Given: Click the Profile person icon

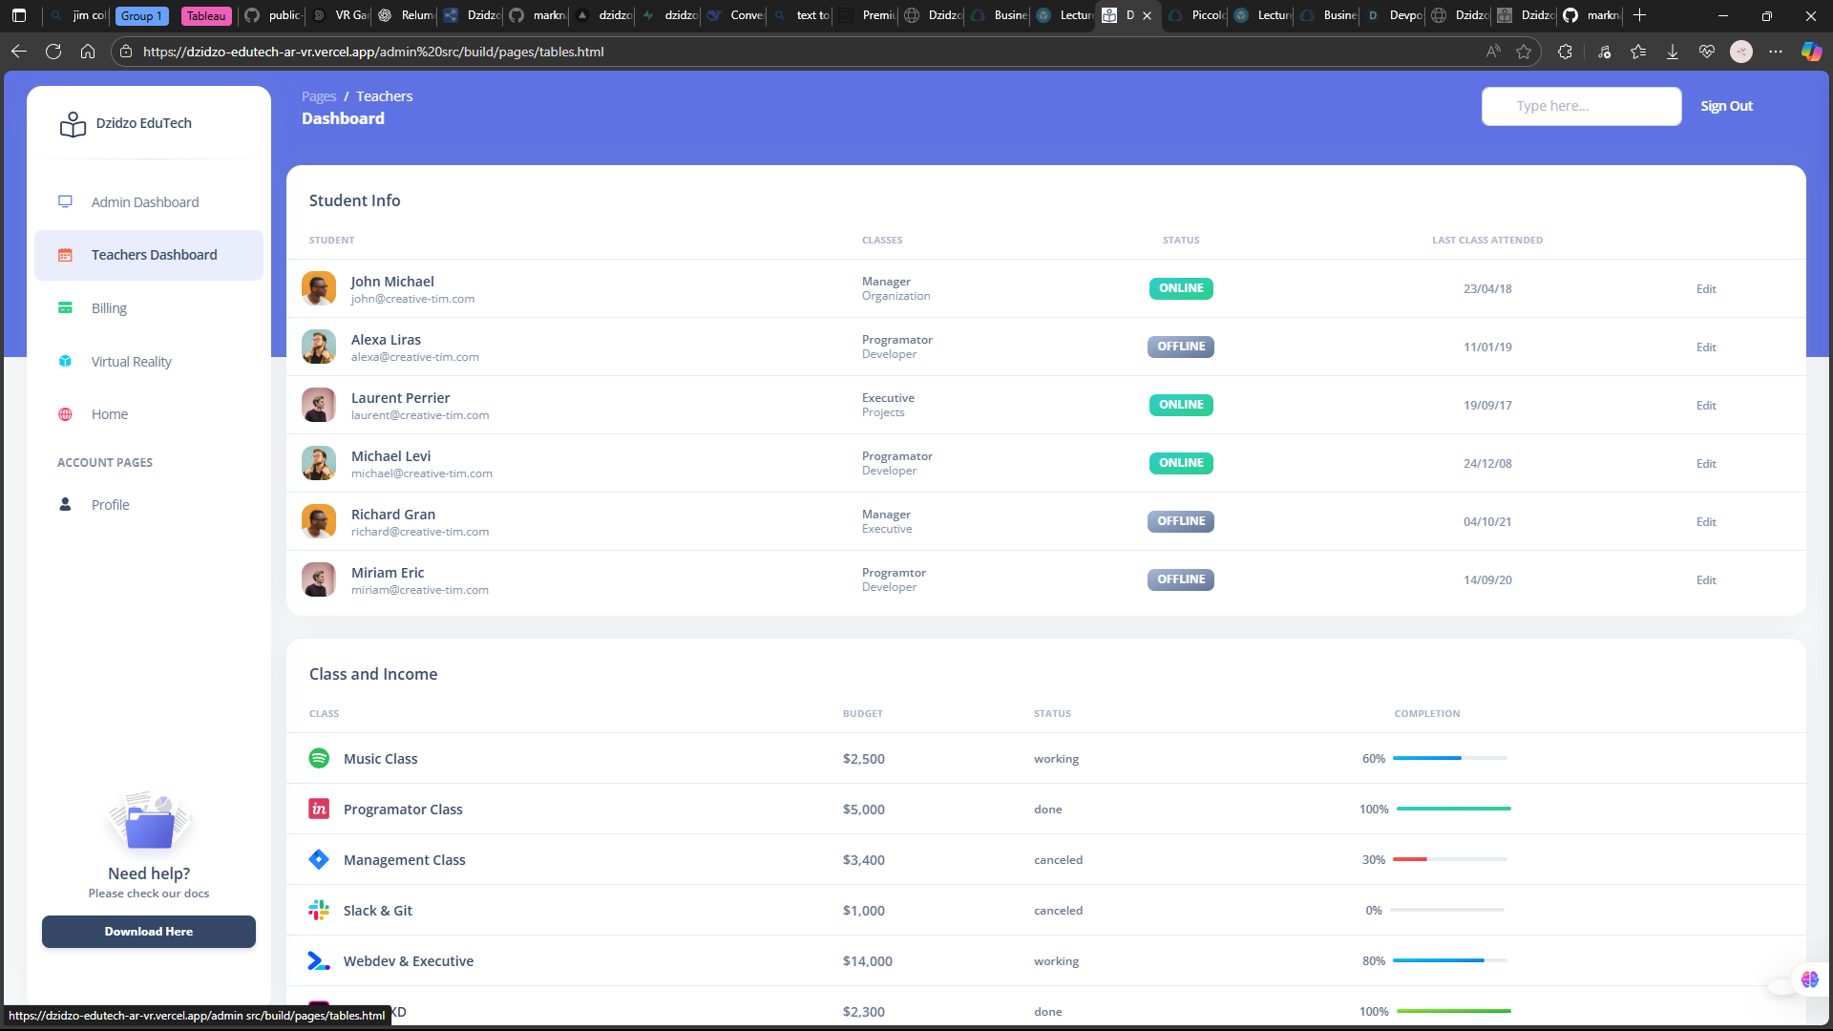Looking at the screenshot, I should pos(65,504).
